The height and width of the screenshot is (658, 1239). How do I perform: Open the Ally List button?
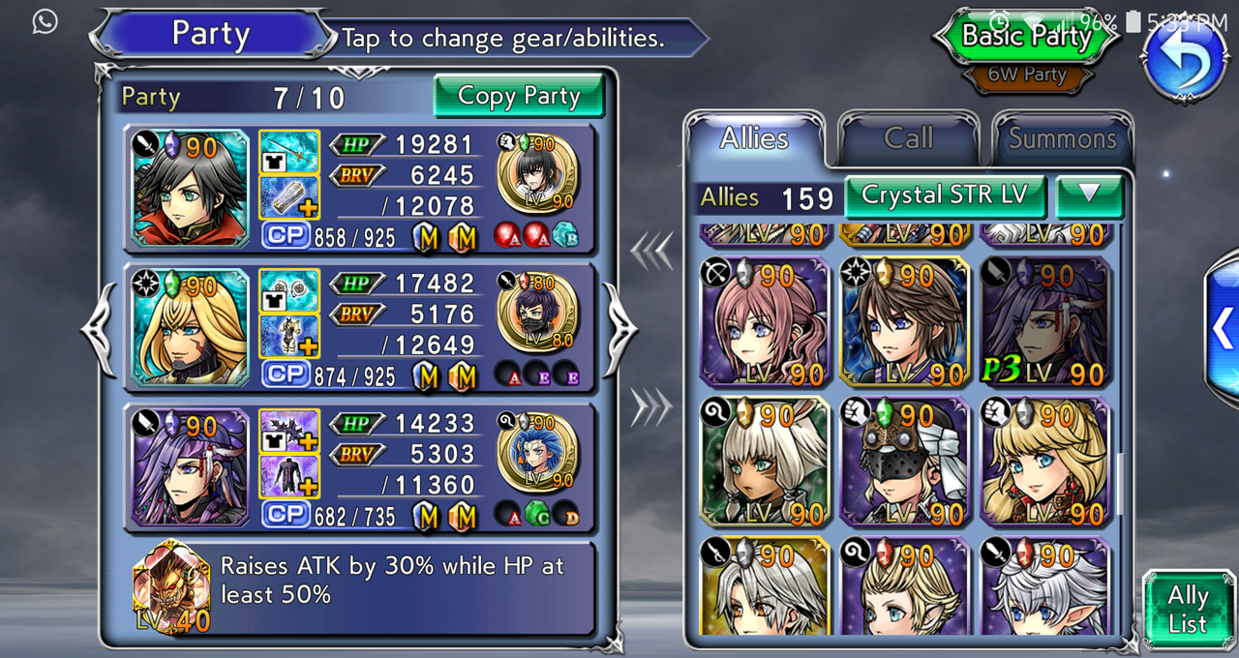coord(1188,610)
